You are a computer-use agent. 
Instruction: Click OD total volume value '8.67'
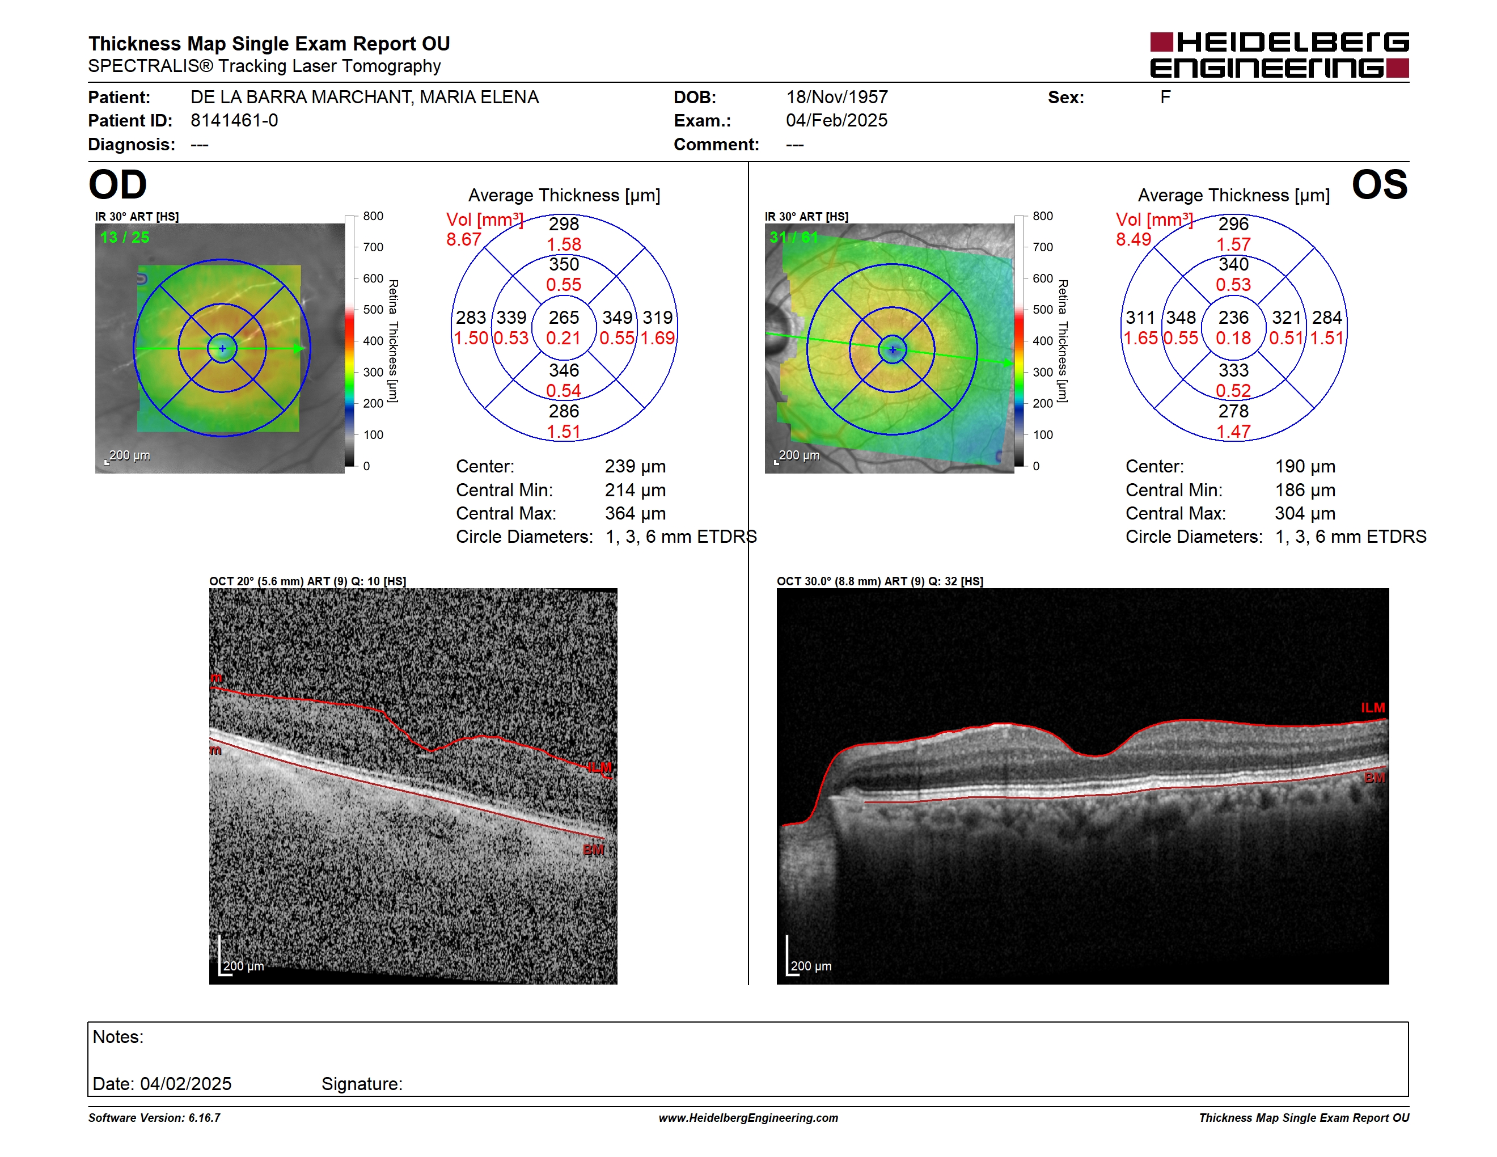pyautogui.click(x=463, y=239)
